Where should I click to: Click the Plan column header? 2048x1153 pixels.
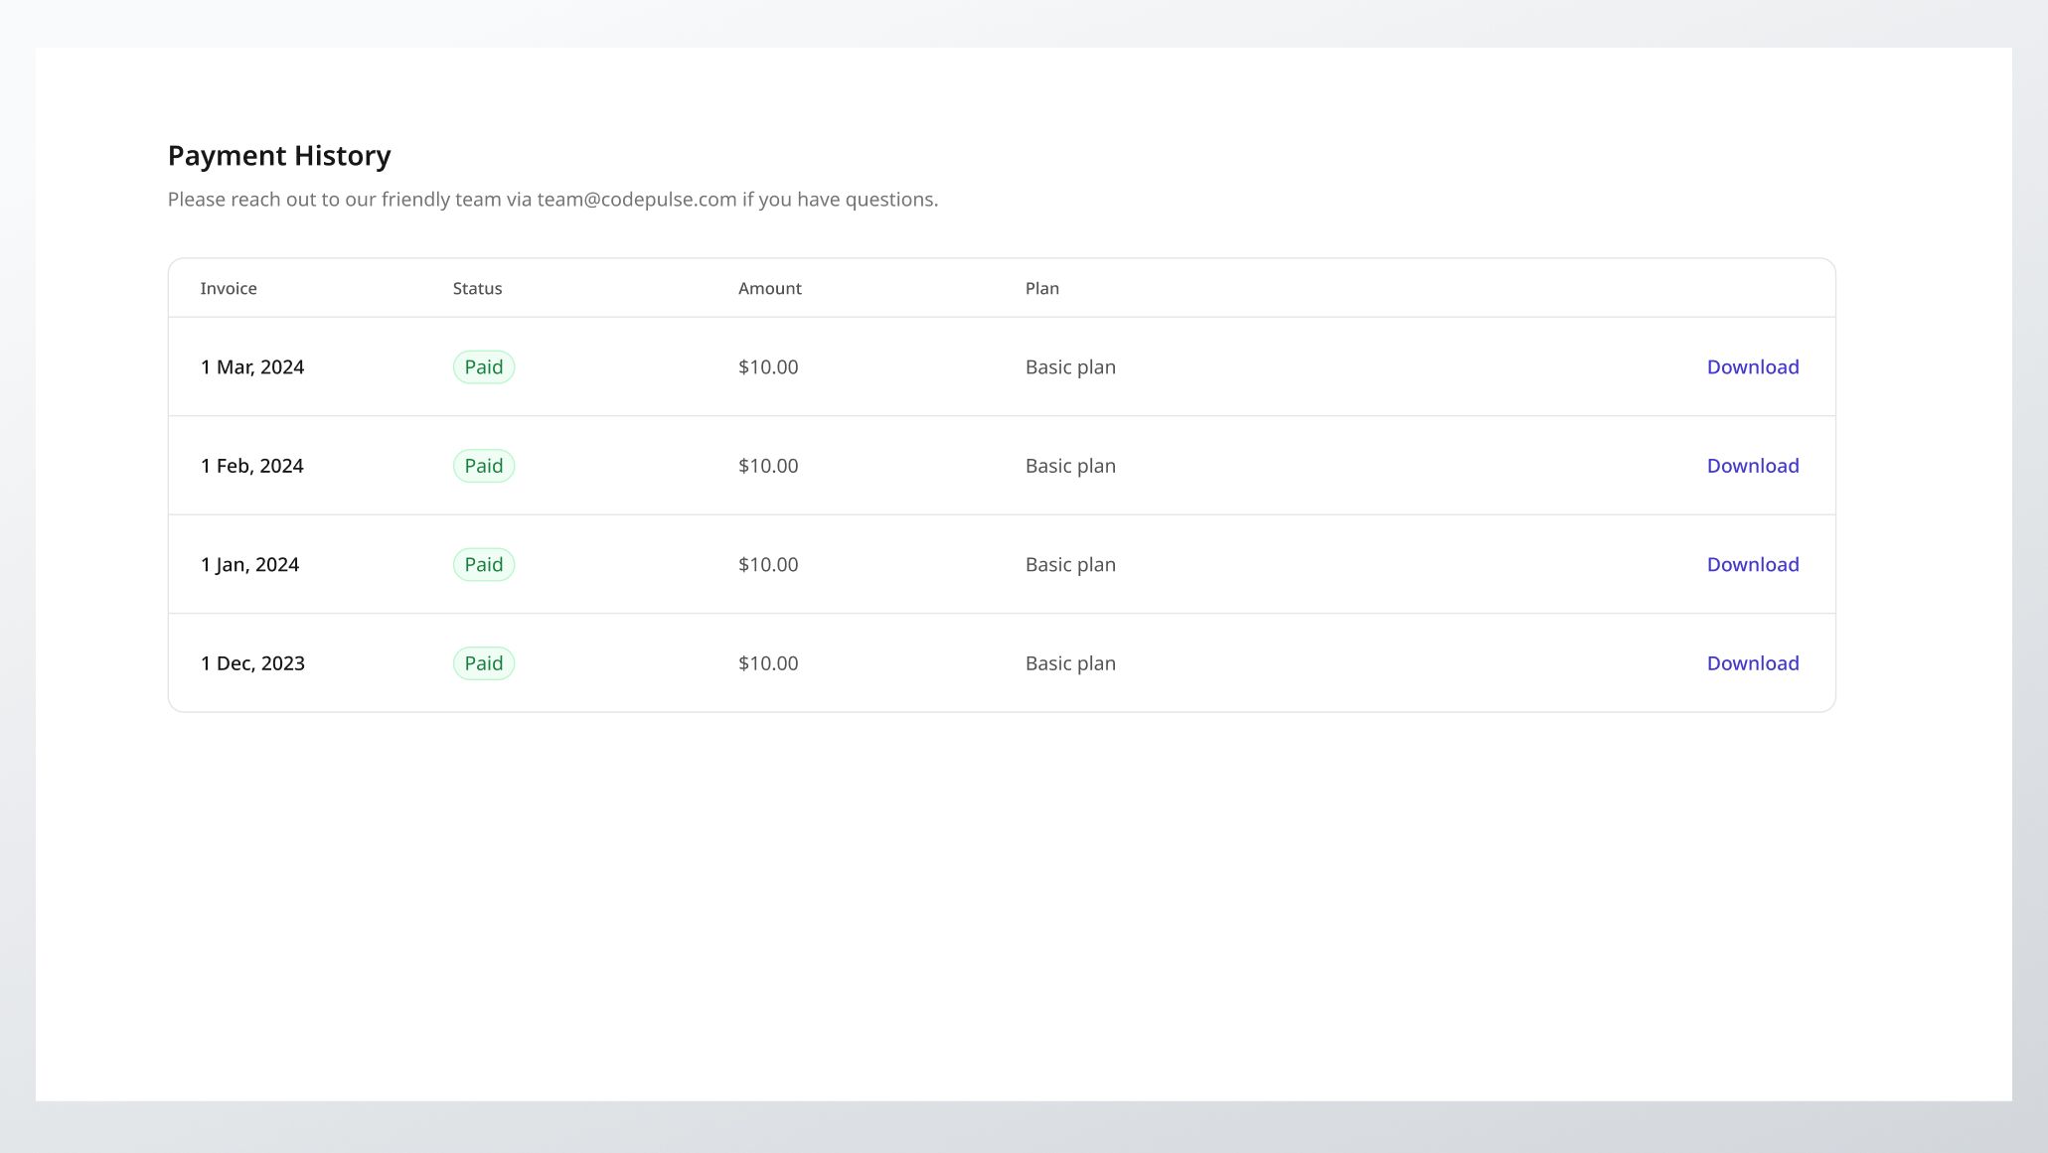tap(1041, 288)
